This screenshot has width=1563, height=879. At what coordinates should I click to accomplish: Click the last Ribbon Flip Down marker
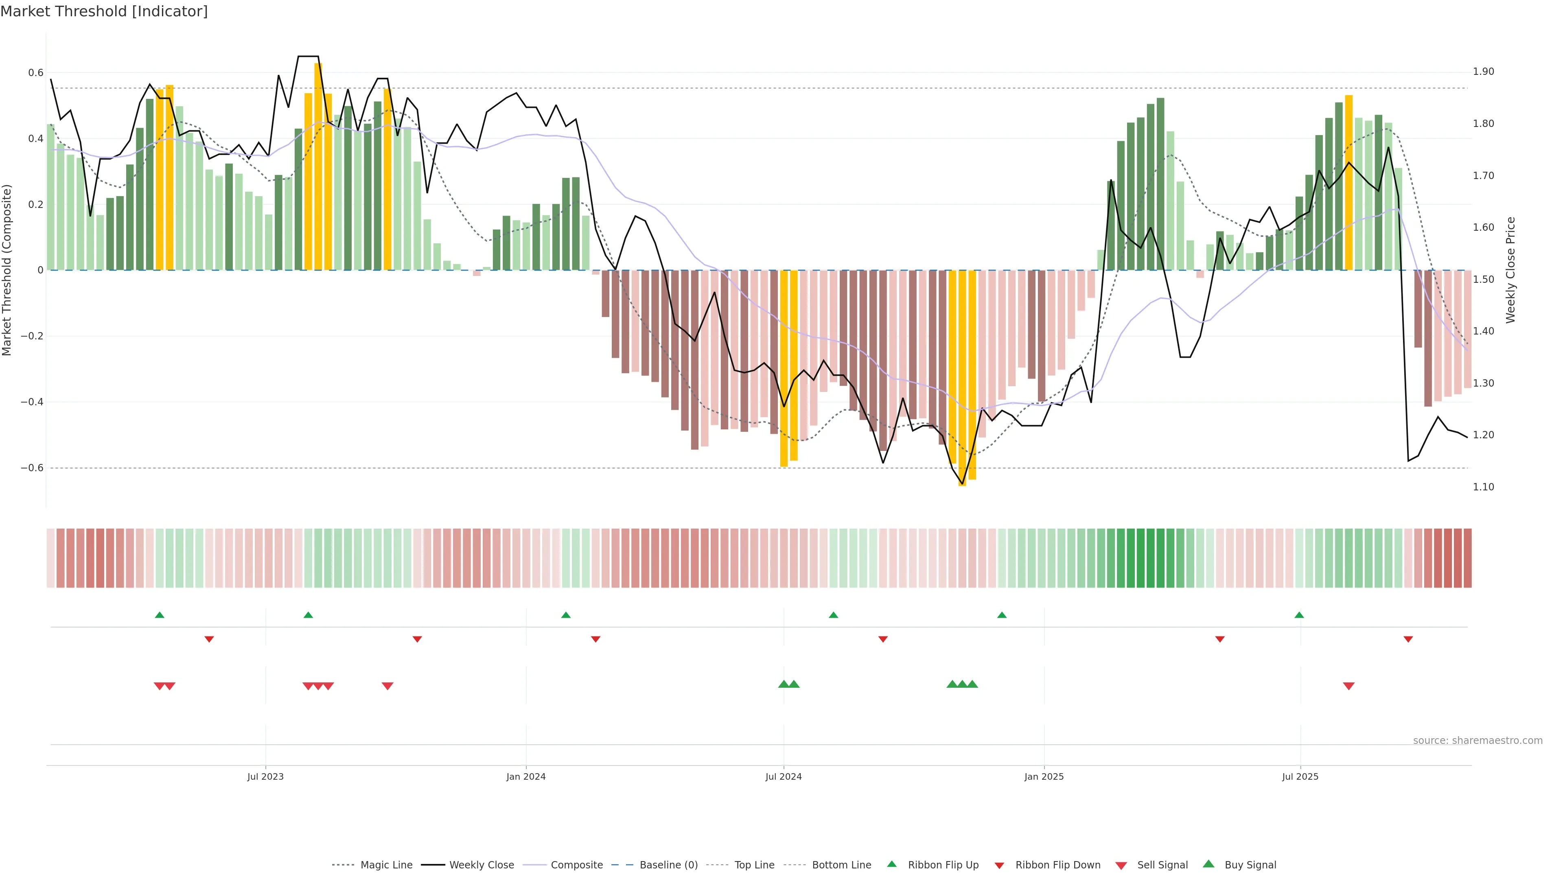[1408, 639]
